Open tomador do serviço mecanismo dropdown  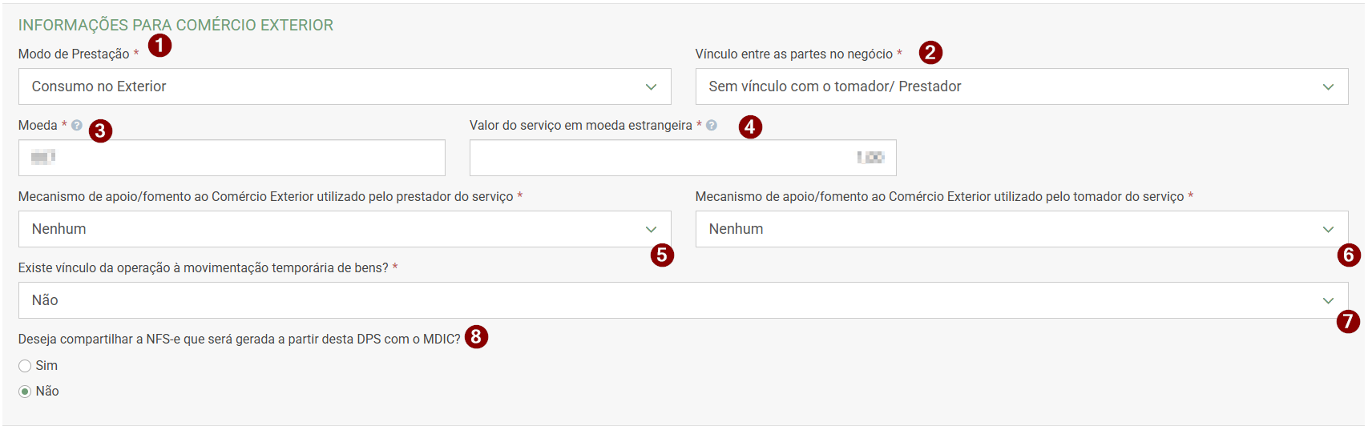click(1022, 229)
